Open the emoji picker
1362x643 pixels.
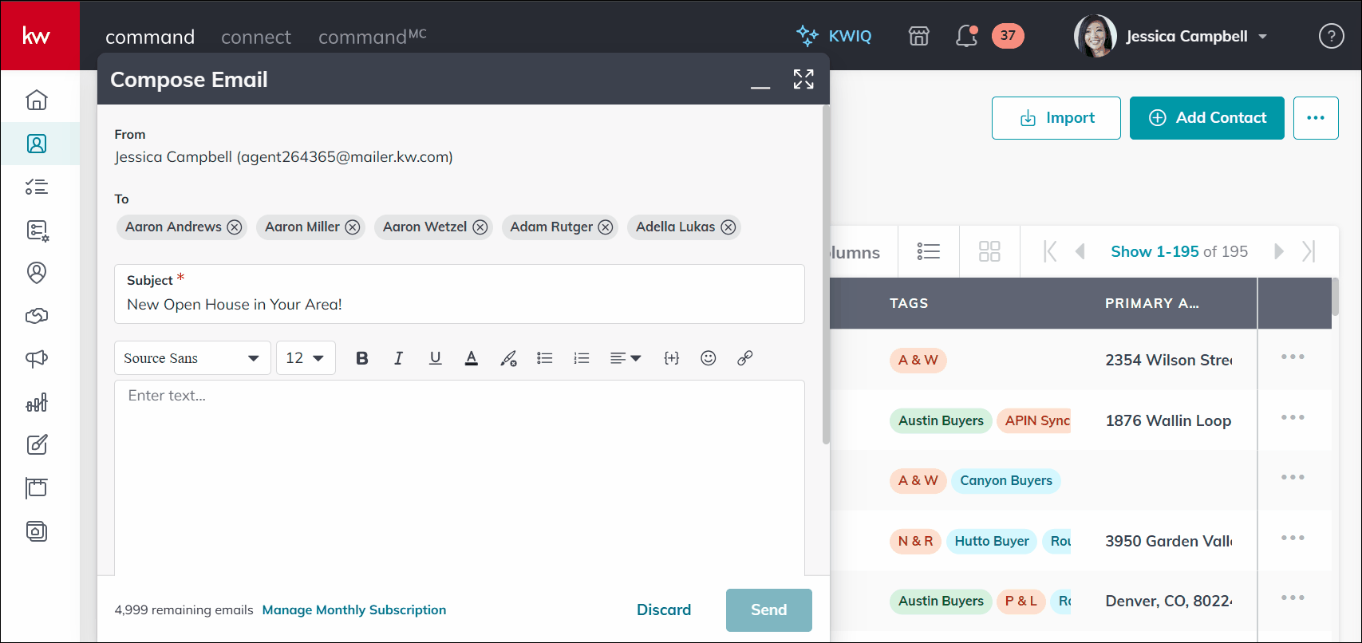[x=709, y=358]
